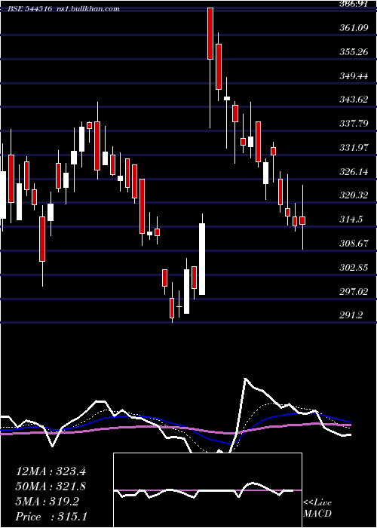The width and height of the screenshot is (377, 528).
Task: Click the BSE 544516 ticker label
Action: point(29,9)
